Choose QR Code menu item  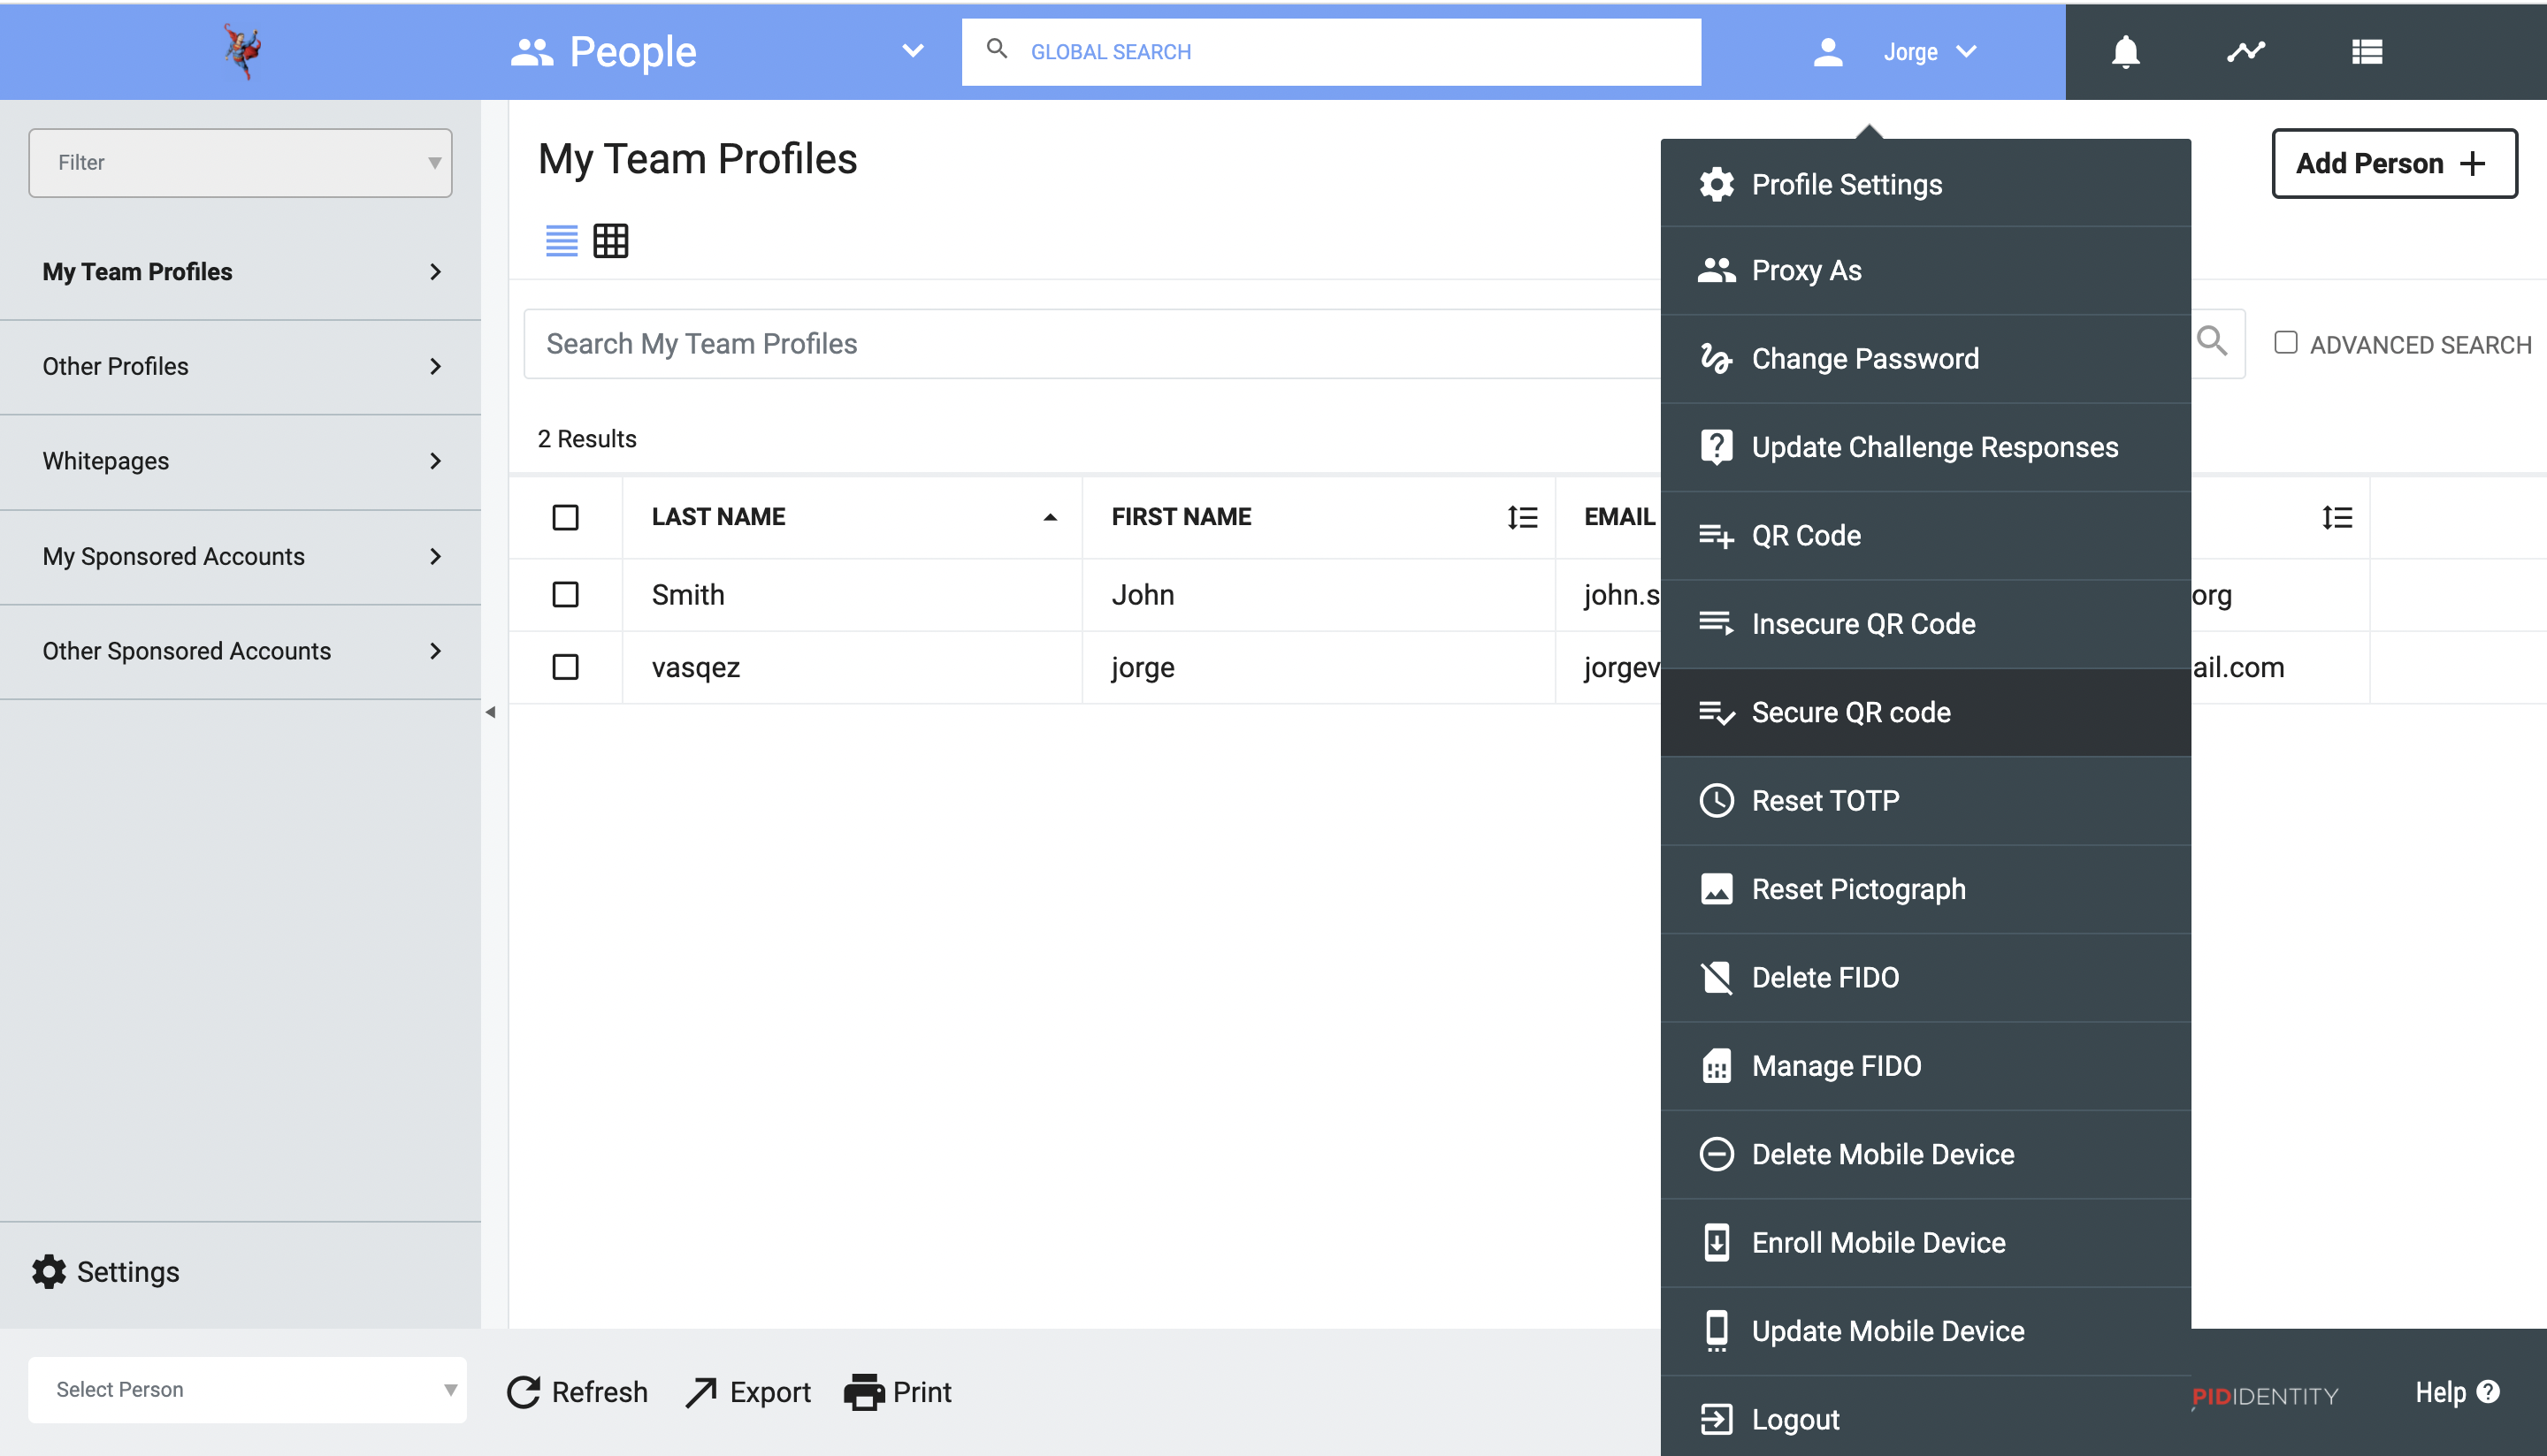click(x=1924, y=536)
